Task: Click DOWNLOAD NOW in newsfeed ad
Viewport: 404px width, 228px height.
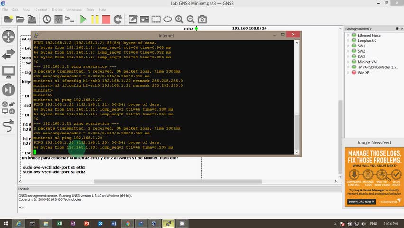Action: 361,202
